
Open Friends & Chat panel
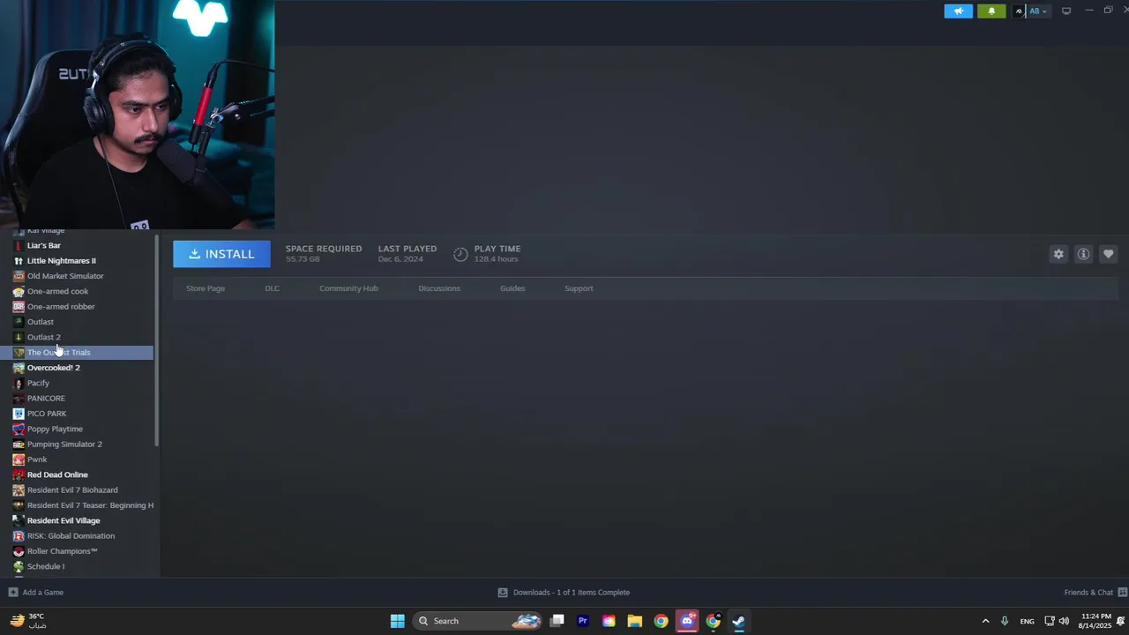pos(1095,593)
